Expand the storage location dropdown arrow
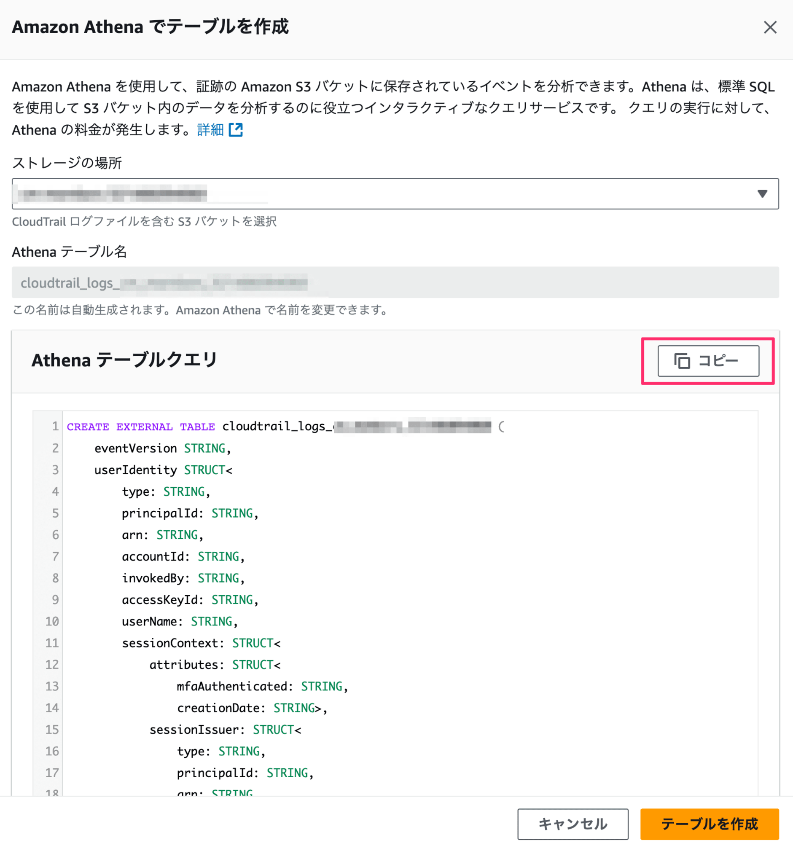The image size is (793, 843). pyautogui.click(x=762, y=194)
